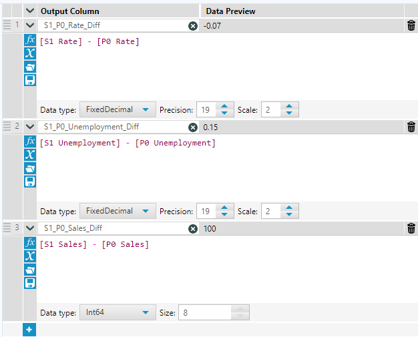Image resolution: width=418 pixels, height=337 pixels.
Task: Clear the S1_P0_Unemployment_Diff column name
Action: 193,127
